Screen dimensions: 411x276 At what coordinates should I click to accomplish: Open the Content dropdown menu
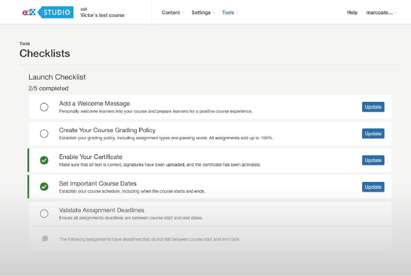(173, 13)
